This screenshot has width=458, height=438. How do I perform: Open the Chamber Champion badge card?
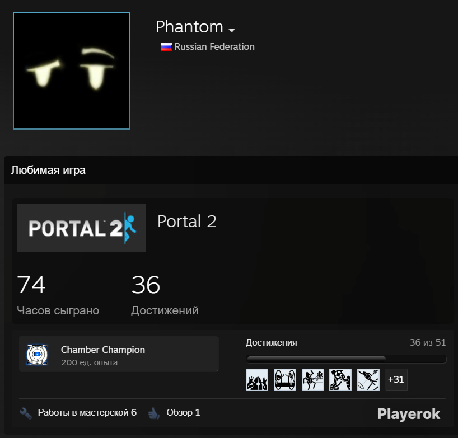pyautogui.click(x=119, y=354)
